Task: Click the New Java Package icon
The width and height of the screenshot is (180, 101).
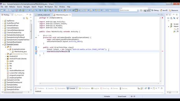Action: 56,10
